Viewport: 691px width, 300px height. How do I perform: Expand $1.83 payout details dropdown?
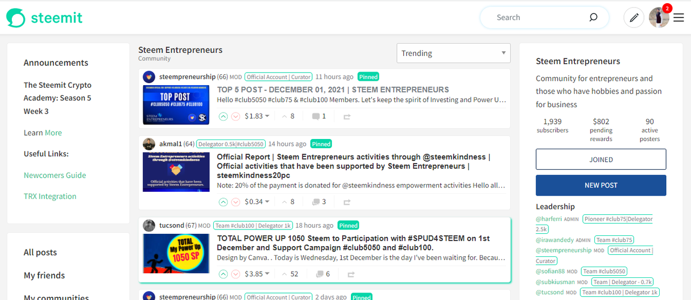(257, 116)
